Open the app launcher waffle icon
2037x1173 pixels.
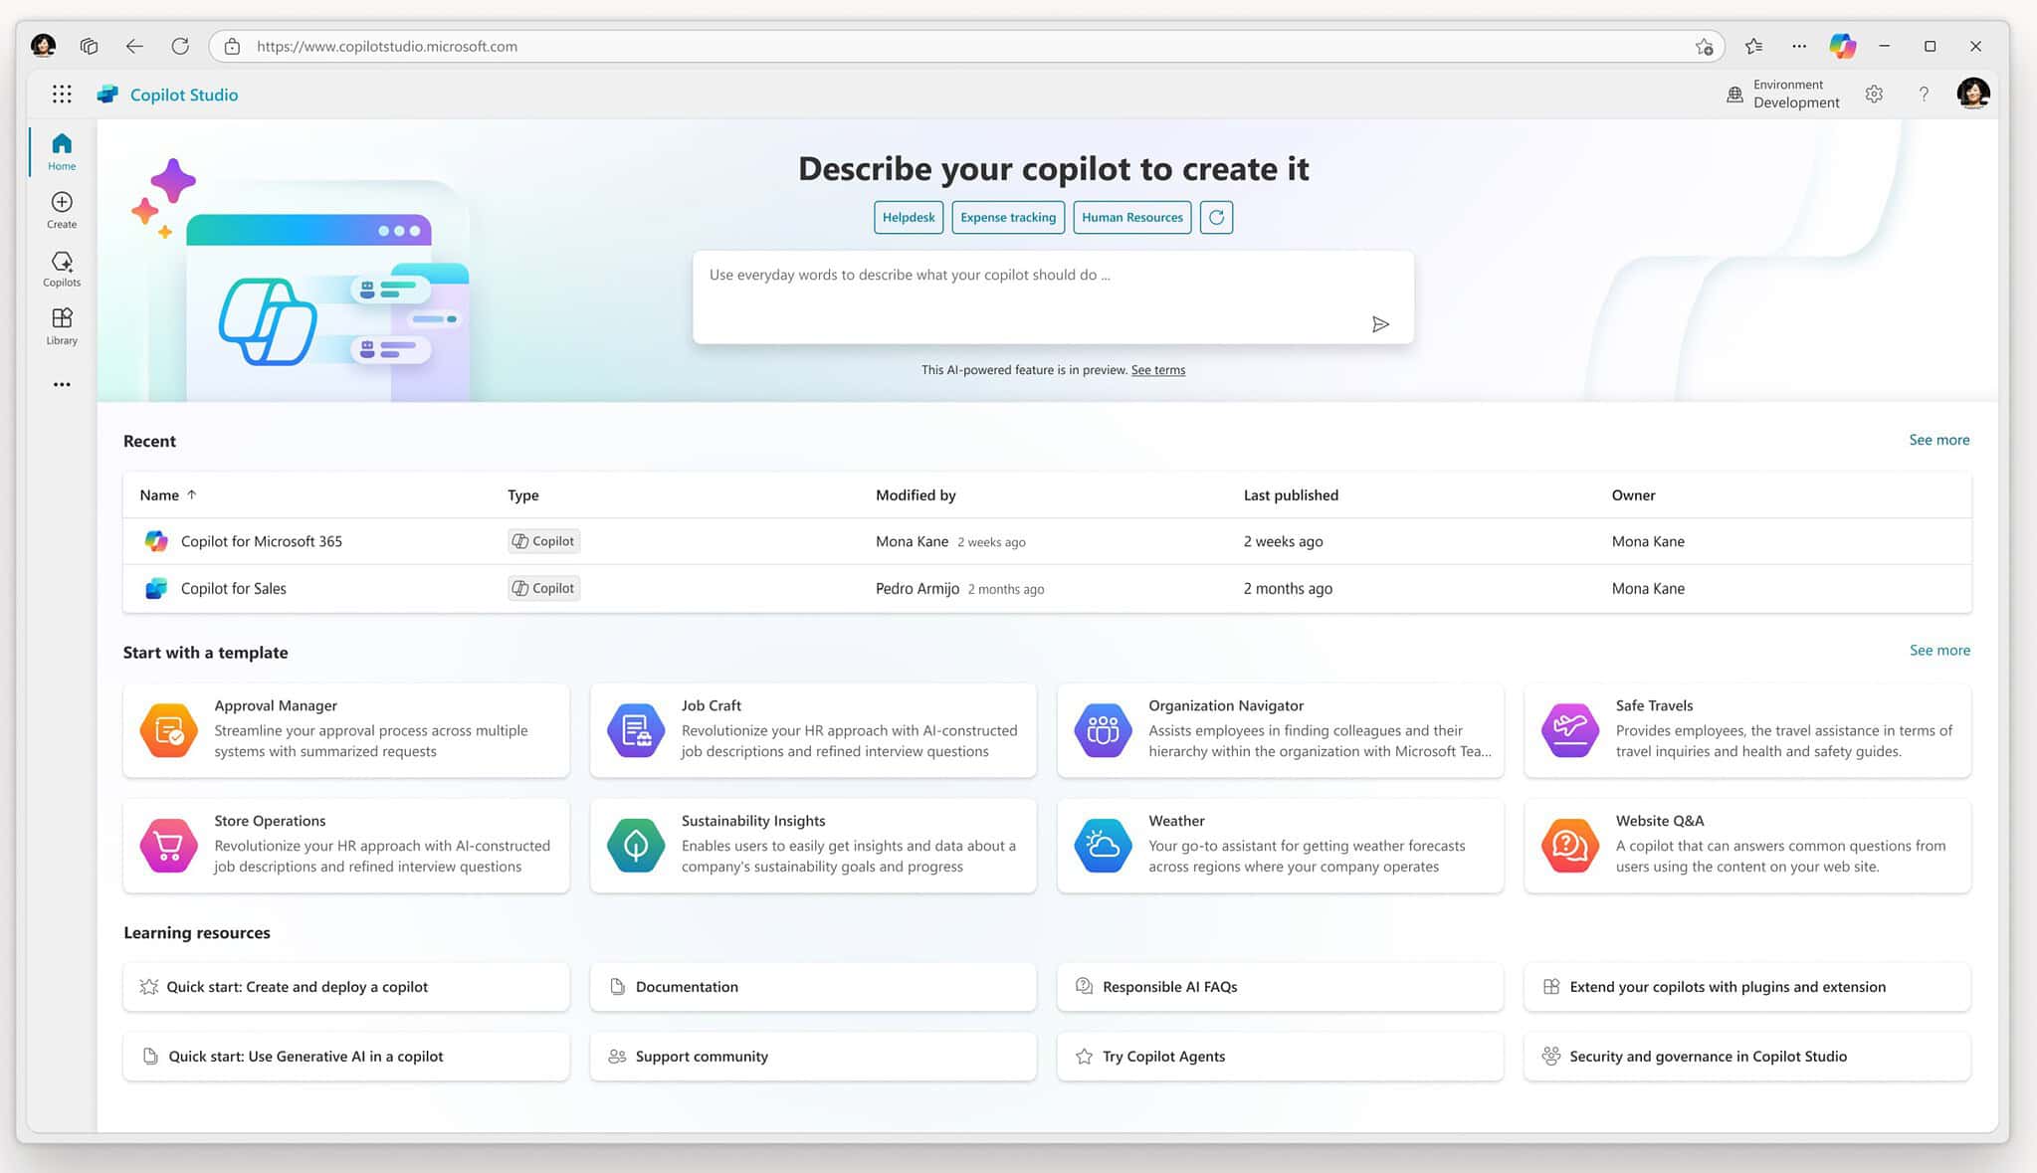(61, 94)
